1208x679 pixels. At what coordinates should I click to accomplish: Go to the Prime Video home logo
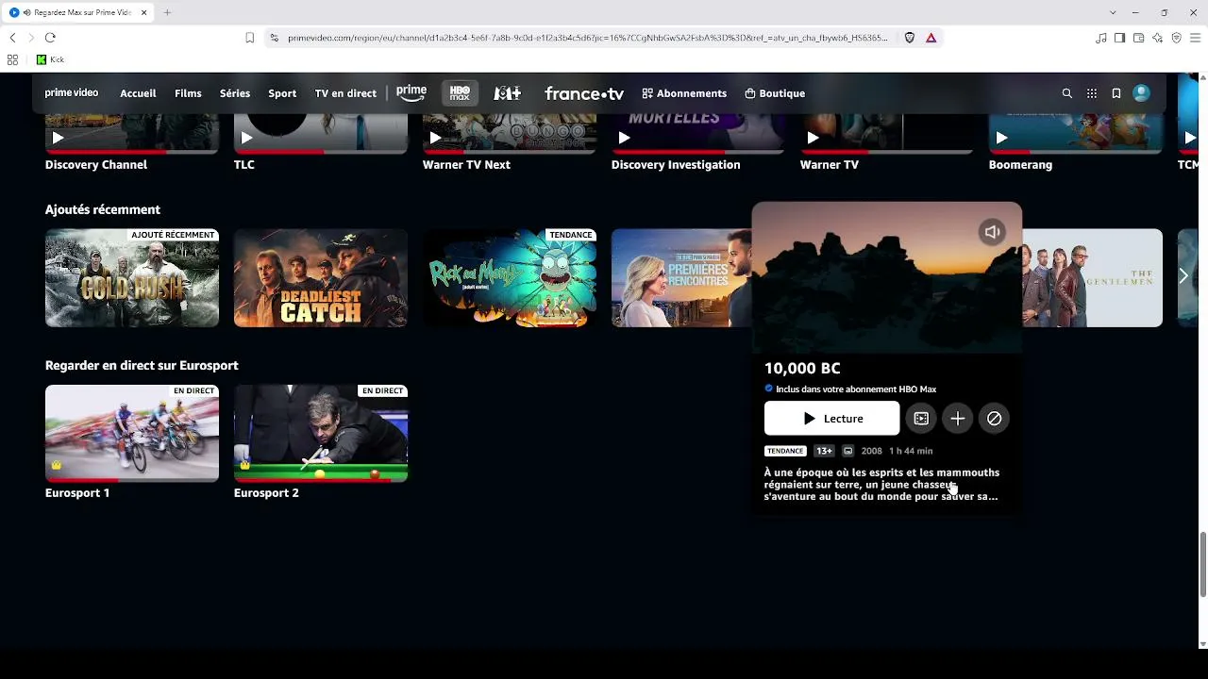[x=72, y=93]
